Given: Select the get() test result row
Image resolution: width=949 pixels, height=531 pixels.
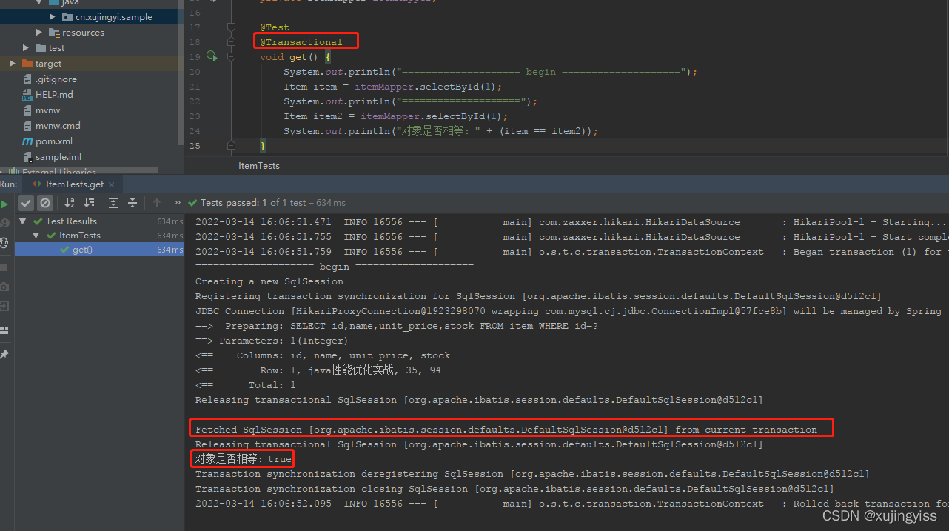Looking at the screenshot, I should point(99,250).
